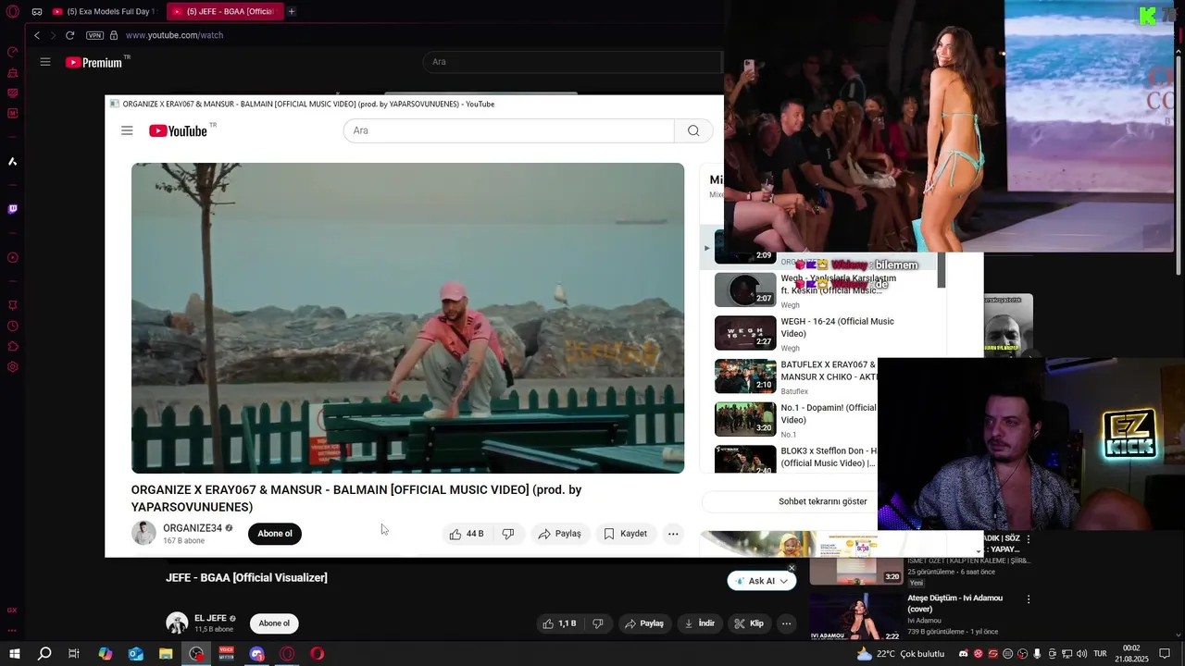Open File Explorer from the taskbar
This screenshot has height=666, width=1185.
coord(166,654)
